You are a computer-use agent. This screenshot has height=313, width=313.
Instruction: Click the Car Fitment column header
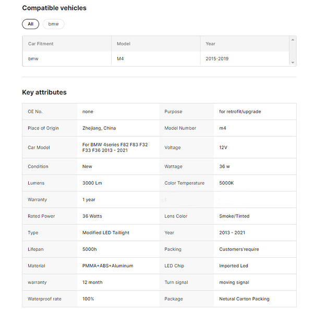click(41, 44)
